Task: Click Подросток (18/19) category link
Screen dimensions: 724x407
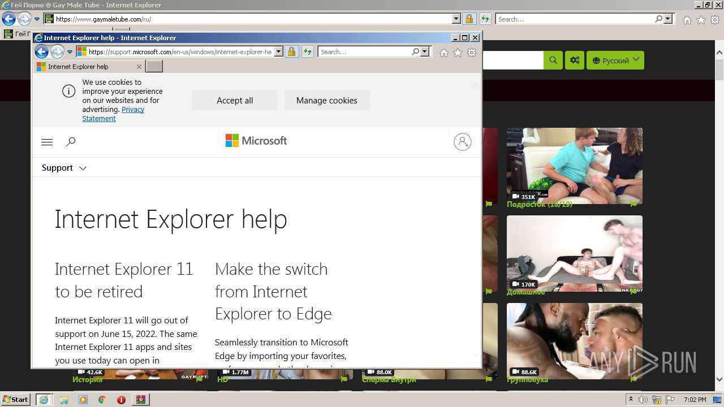Action: tap(540, 204)
